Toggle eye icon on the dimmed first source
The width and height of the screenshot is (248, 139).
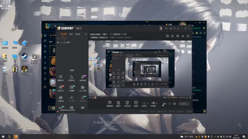click(x=58, y=39)
